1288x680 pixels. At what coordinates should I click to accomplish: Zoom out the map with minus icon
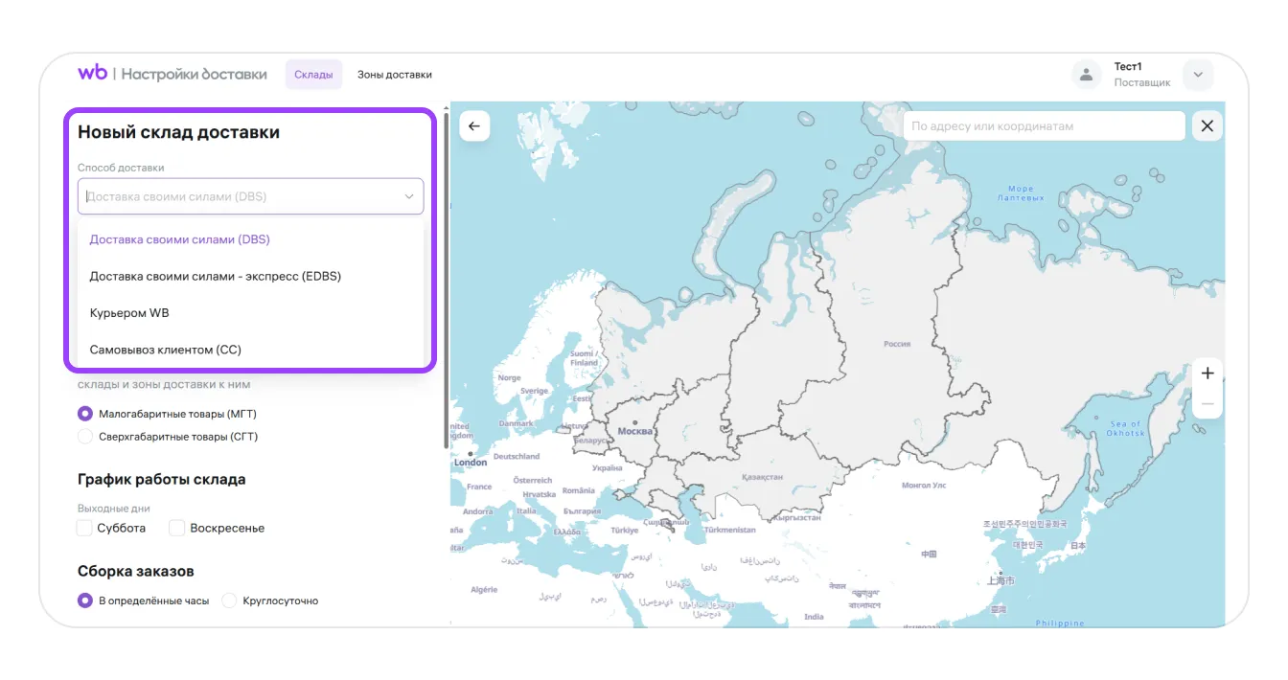point(1207,404)
